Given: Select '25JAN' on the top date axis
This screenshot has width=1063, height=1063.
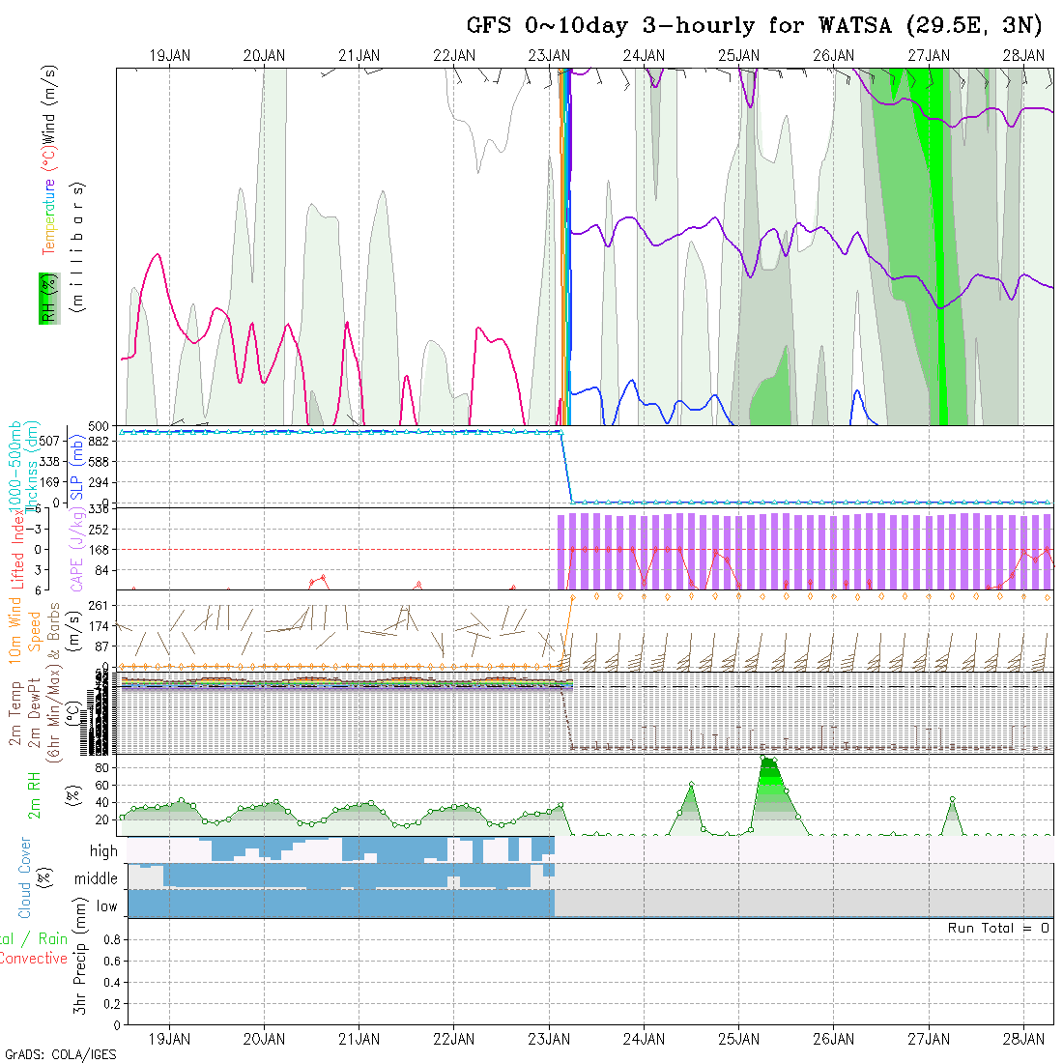Looking at the screenshot, I should [739, 56].
